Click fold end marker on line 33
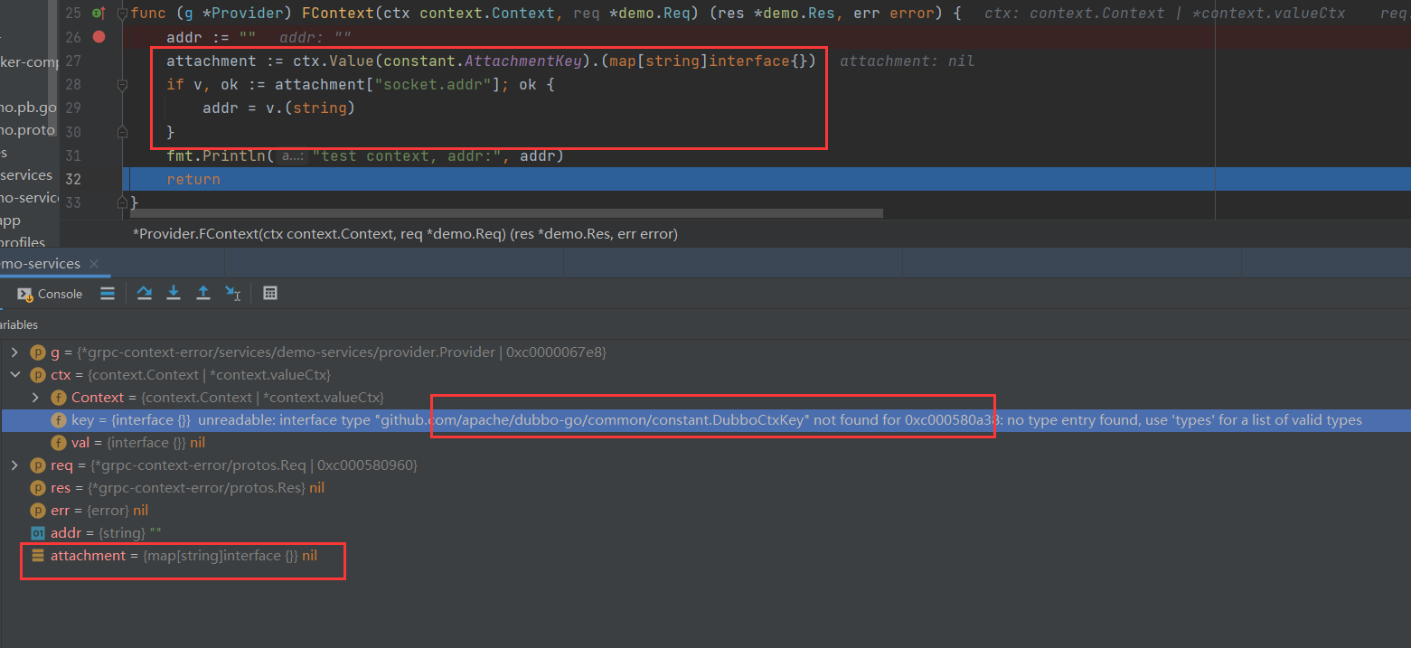Viewport: 1411px width, 648px height. tap(123, 202)
